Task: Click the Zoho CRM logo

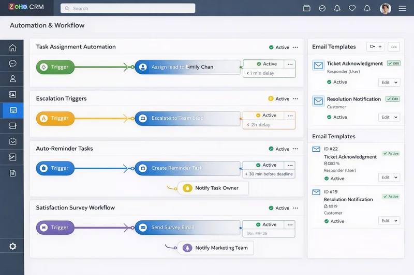Action: pos(26,7)
